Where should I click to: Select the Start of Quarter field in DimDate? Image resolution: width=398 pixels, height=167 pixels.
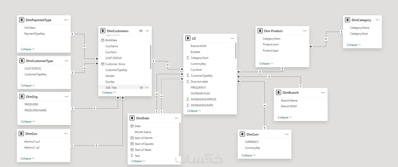click(144, 144)
